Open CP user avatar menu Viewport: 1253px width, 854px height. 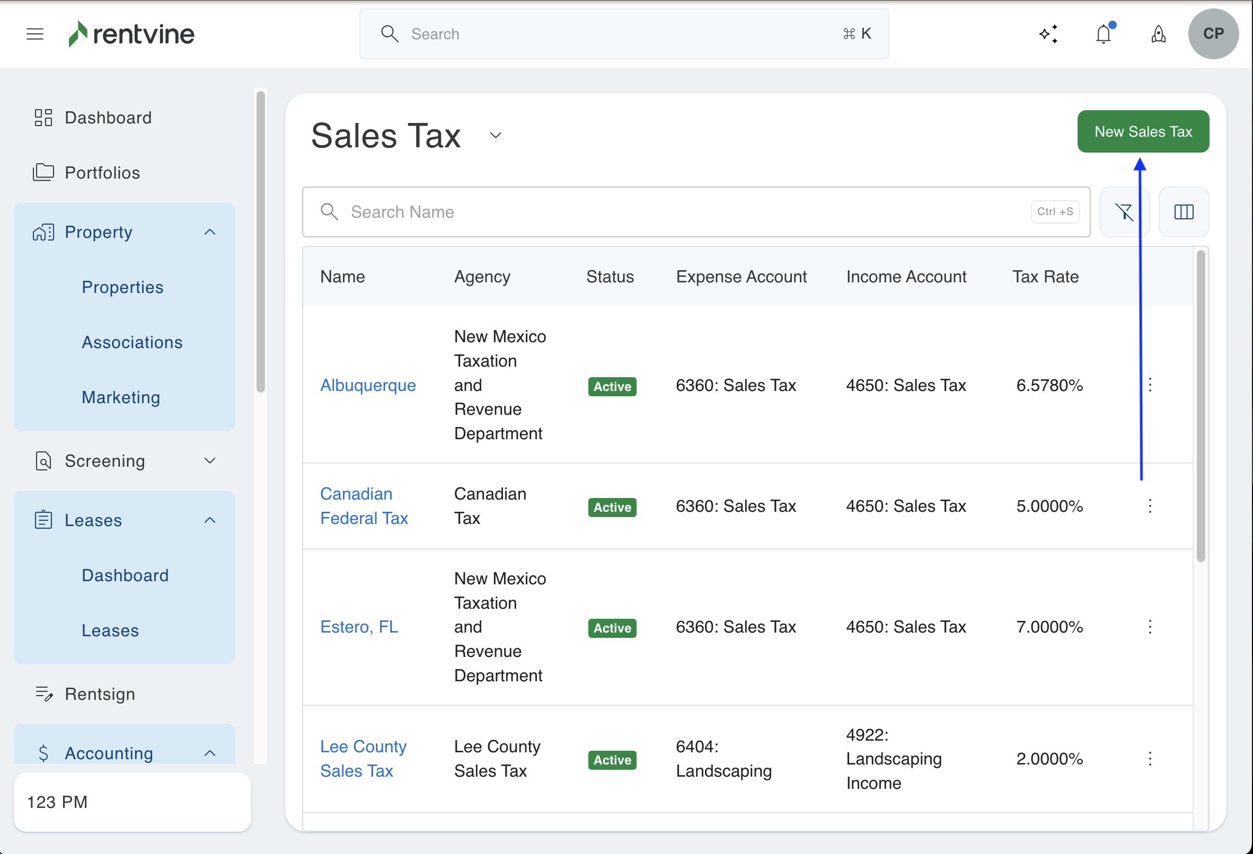click(1213, 34)
